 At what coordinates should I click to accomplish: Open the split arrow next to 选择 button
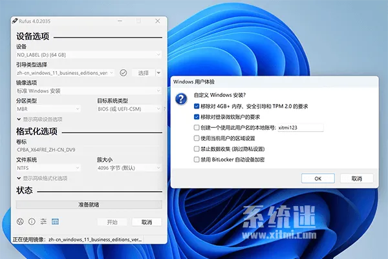tap(158, 73)
